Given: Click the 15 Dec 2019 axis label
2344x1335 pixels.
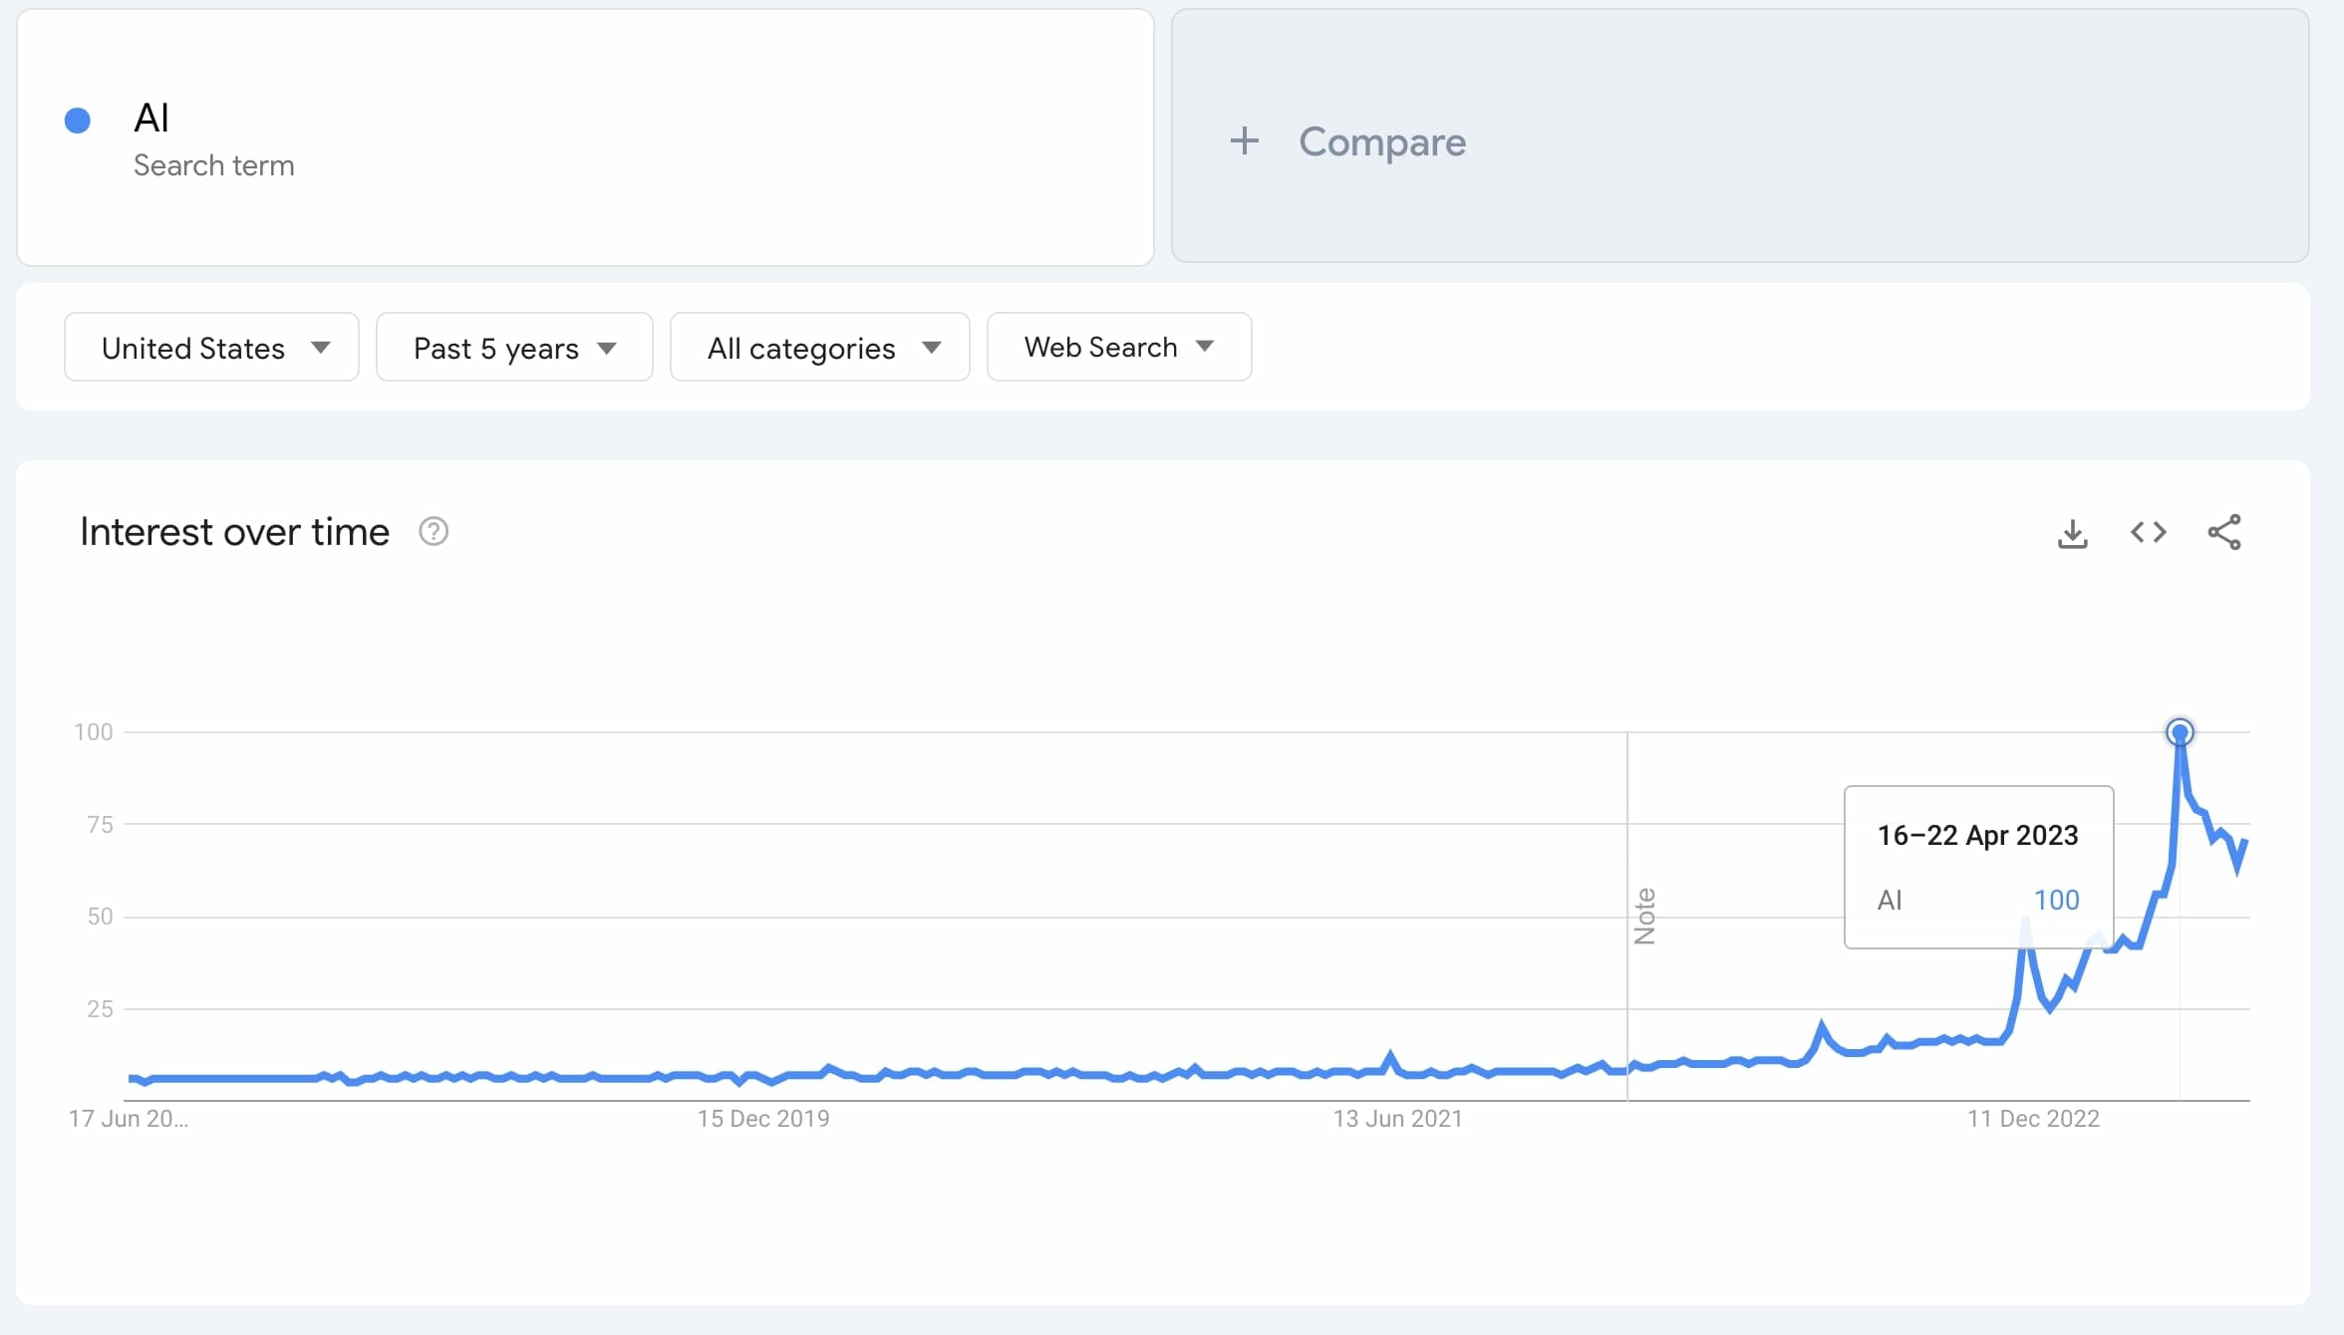Looking at the screenshot, I should point(763,1119).
